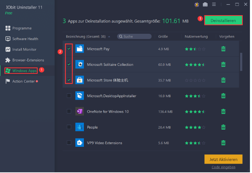Click the trash icon for Microsoft Store 体验主机

(223, 80)
